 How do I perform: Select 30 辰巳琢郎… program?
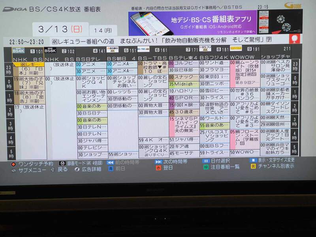184,70
